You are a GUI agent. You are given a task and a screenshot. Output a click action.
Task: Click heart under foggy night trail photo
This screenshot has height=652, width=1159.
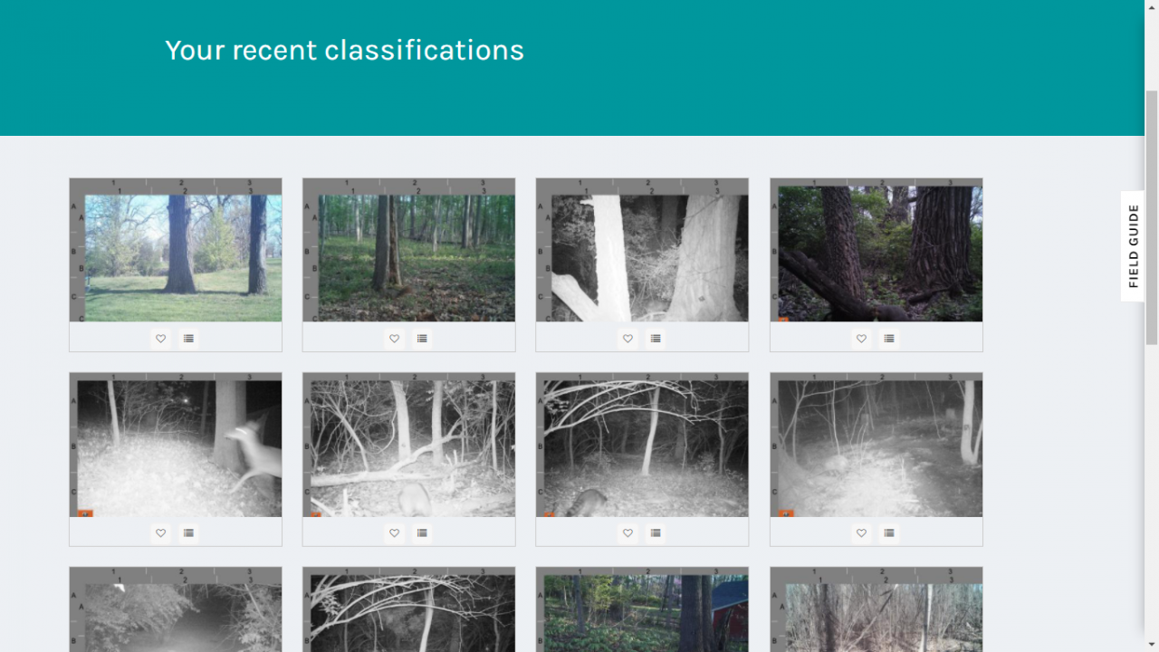click(861, 533)
